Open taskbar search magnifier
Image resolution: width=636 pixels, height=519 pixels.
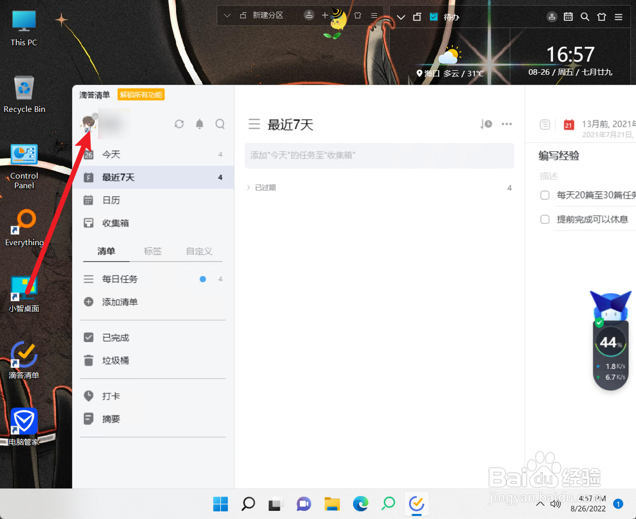click(x=248, y=504)
